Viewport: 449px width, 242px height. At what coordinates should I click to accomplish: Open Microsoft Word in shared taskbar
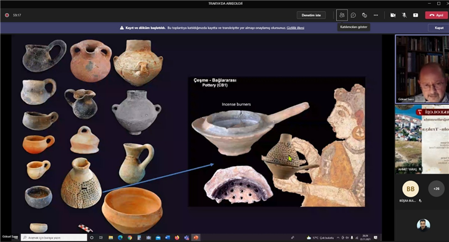[x=168, y=238]
